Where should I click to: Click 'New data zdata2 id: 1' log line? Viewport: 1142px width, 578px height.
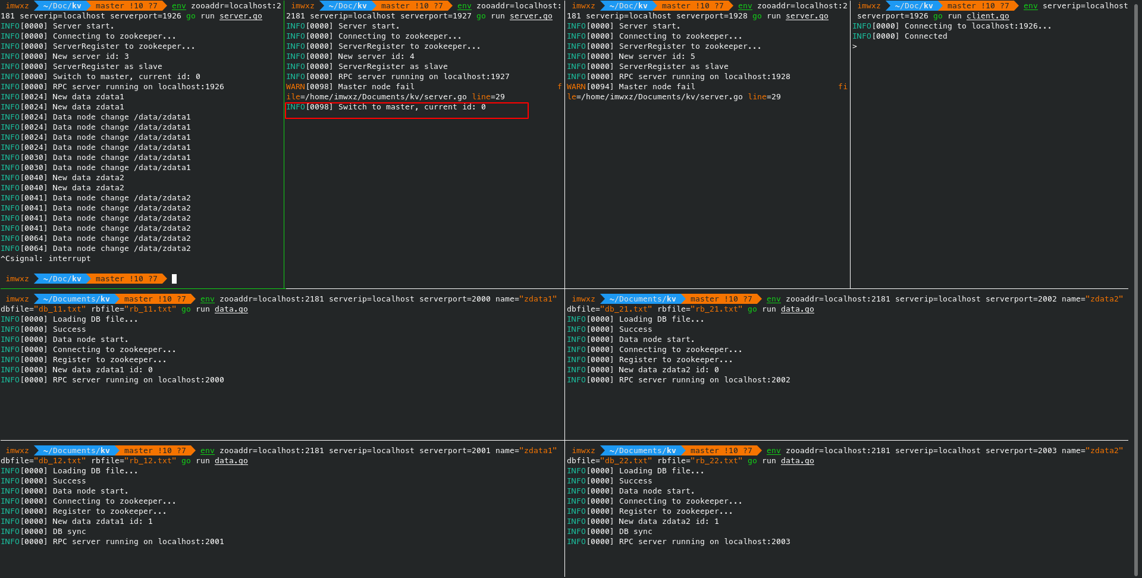click(643, 522)
